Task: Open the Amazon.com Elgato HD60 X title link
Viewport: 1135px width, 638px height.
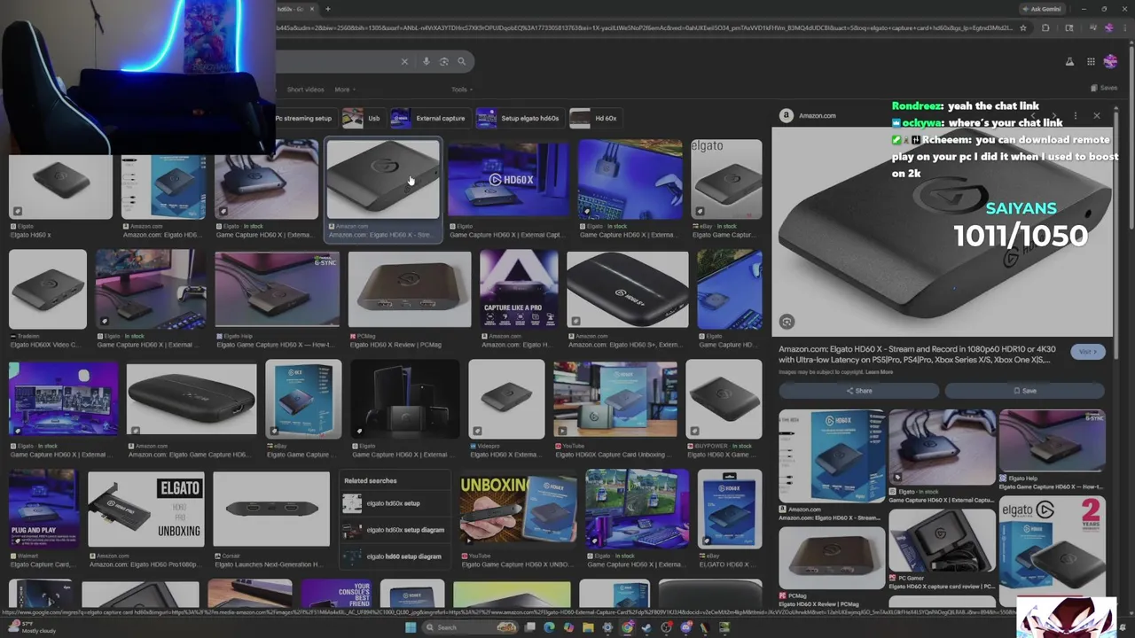Action: pos(918,354)
